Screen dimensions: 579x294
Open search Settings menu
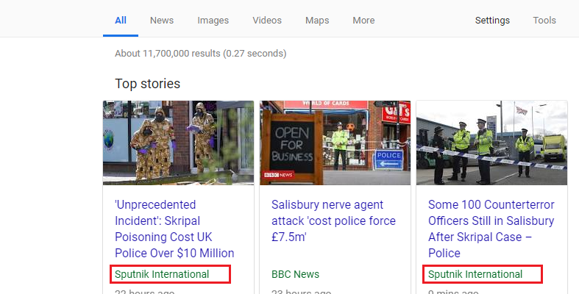coord(492,21)
